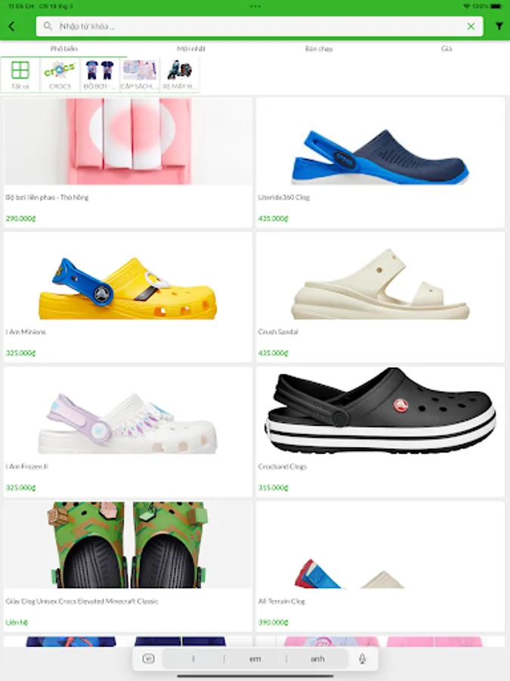The height and width of the screenshot is (681, 510).
Task: Tap the back arrow icon
Action: click(x=11, y=26)
